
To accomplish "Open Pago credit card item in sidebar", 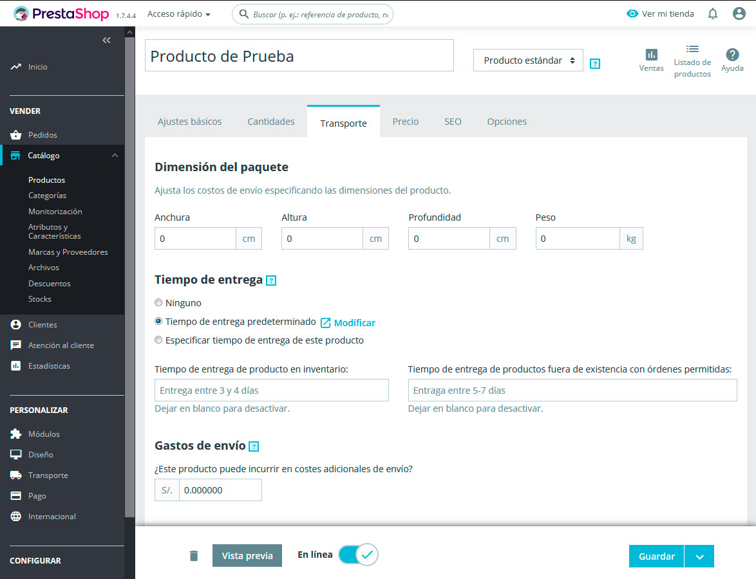I will [x=37, y=496].
